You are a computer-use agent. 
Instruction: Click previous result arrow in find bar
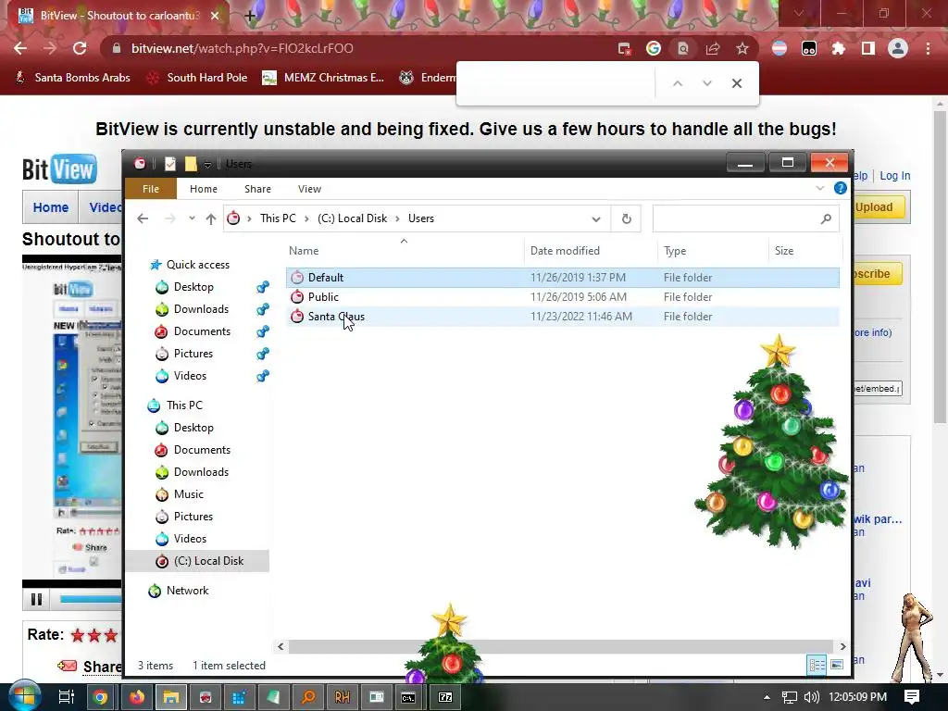678,83
